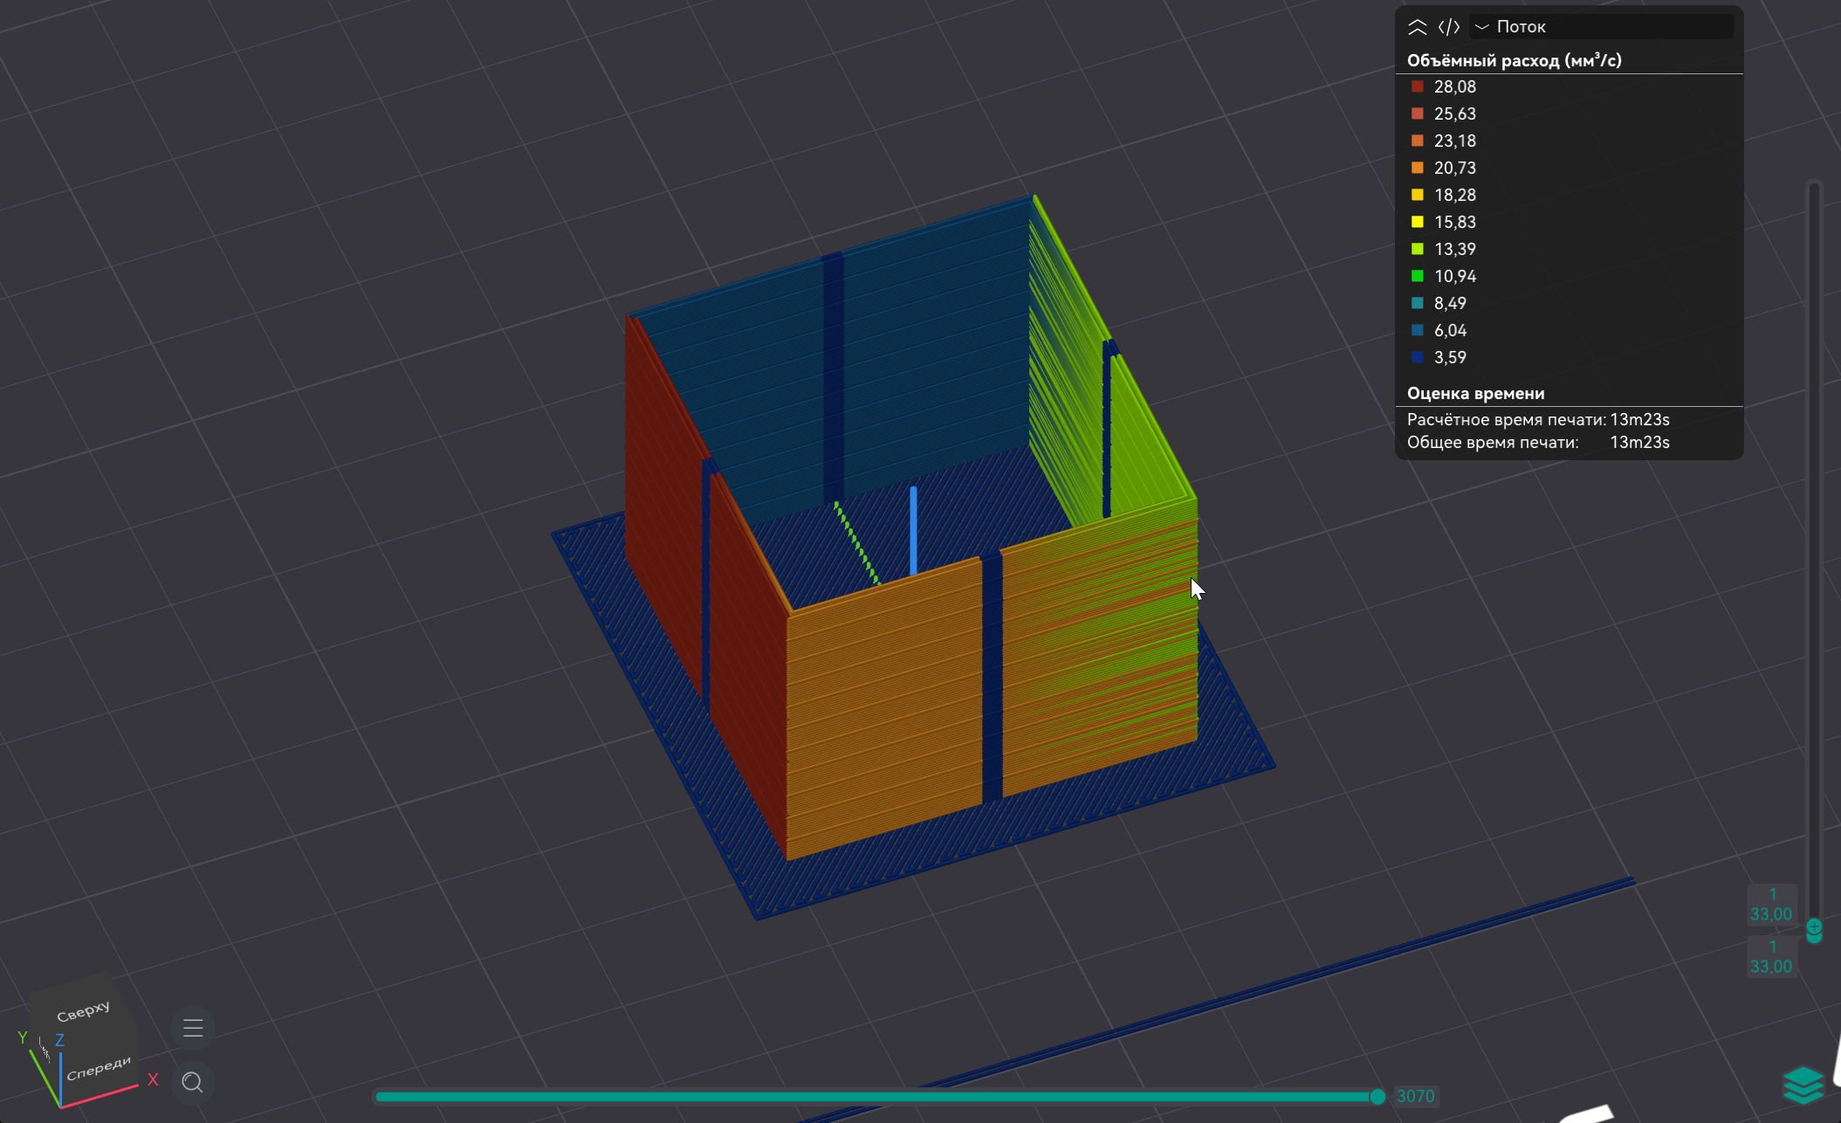Open the Поток view type dropdown
Image resolution: width=1841 pixels, height=1123 pixels.
[x=1602, y=27]
